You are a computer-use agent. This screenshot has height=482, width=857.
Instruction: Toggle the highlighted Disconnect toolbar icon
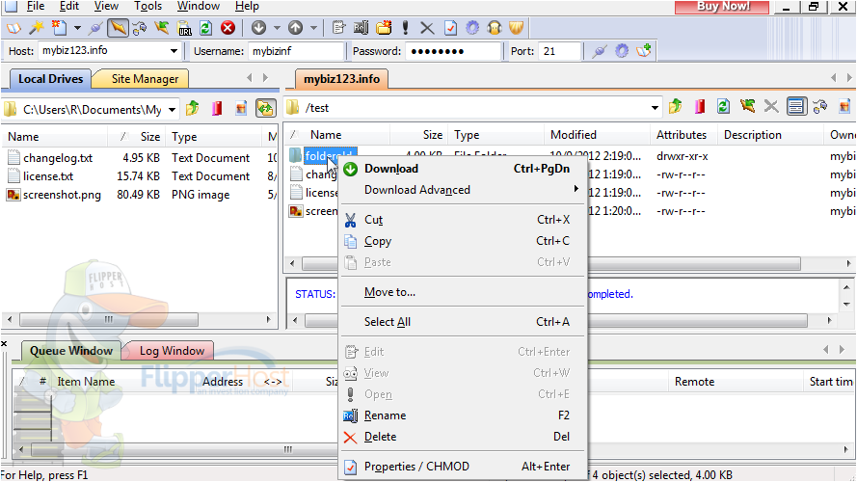point(118,27)
